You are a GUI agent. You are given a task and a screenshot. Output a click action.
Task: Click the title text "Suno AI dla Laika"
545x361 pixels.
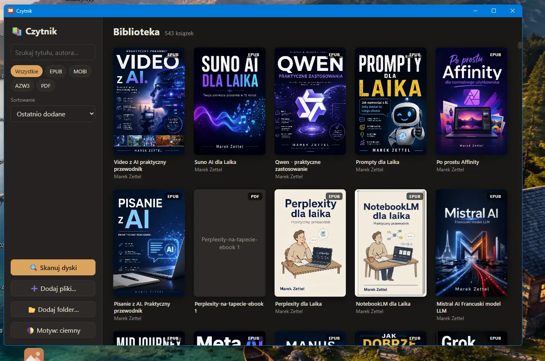[215, 162]
